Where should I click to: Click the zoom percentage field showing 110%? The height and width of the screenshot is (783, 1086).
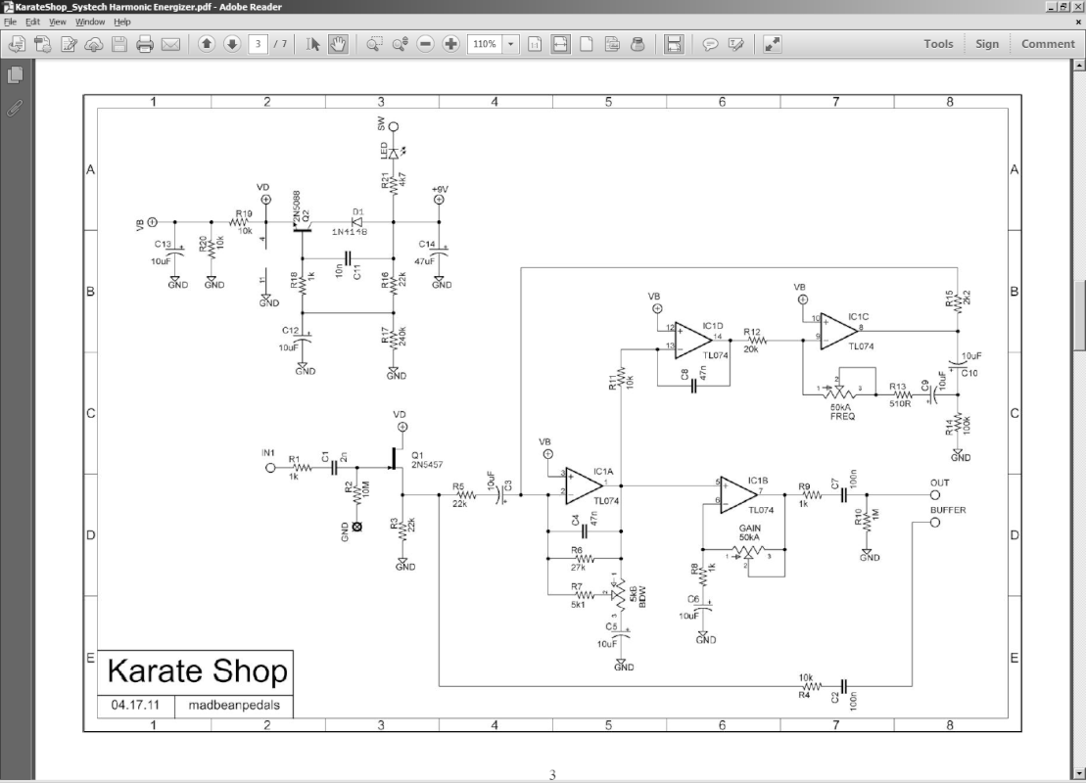point(485,44)
